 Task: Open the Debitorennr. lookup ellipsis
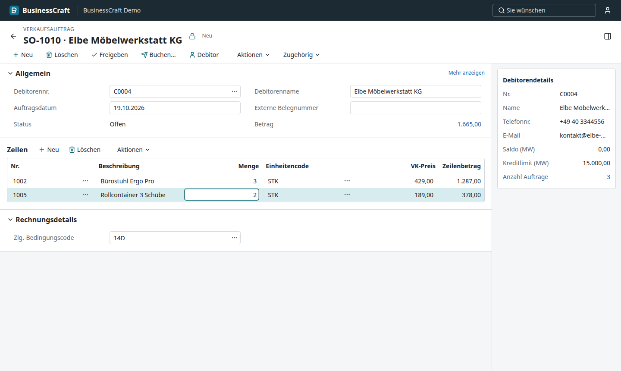235,91
